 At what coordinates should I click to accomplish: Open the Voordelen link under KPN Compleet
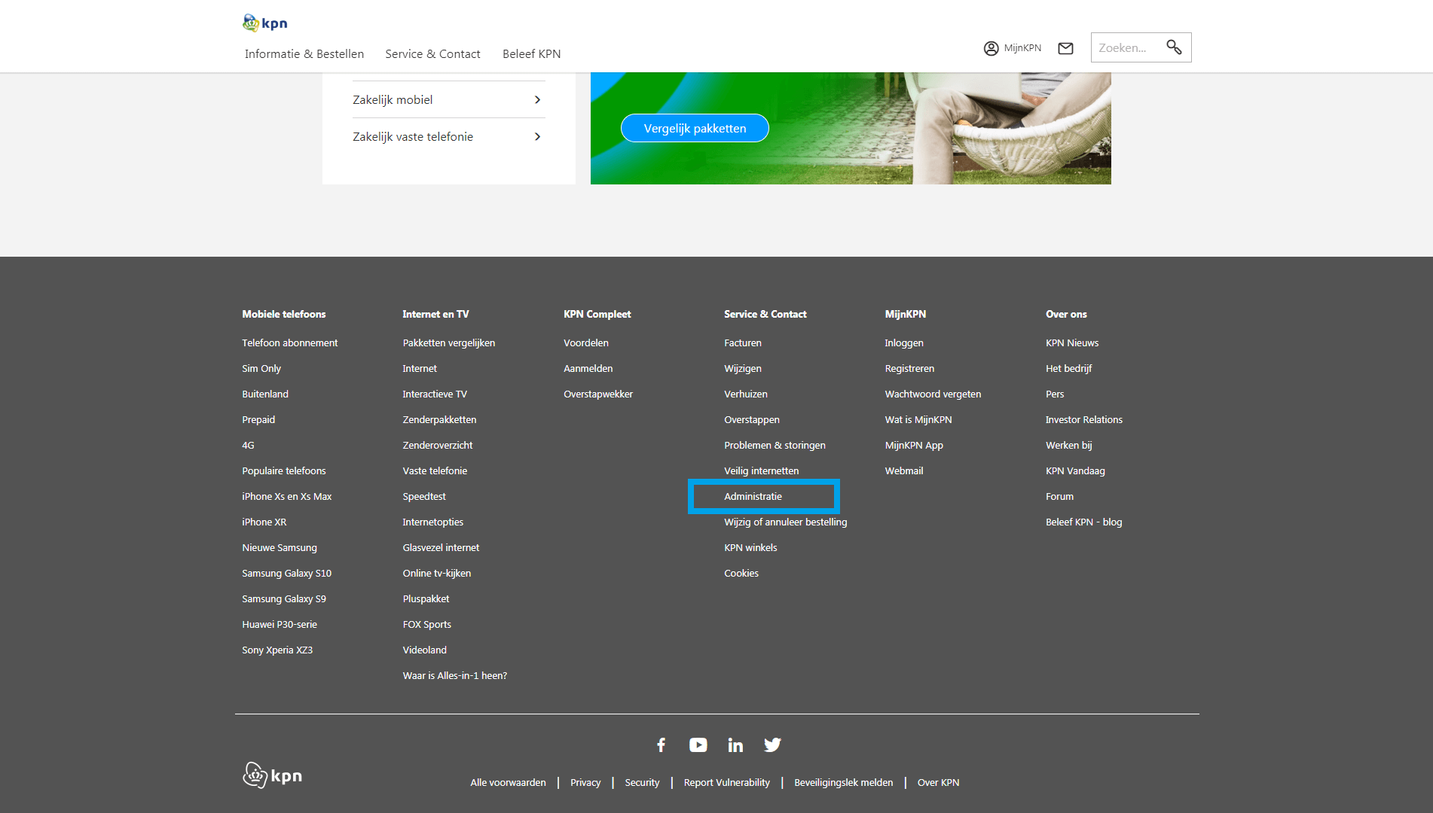click(586, 343)
